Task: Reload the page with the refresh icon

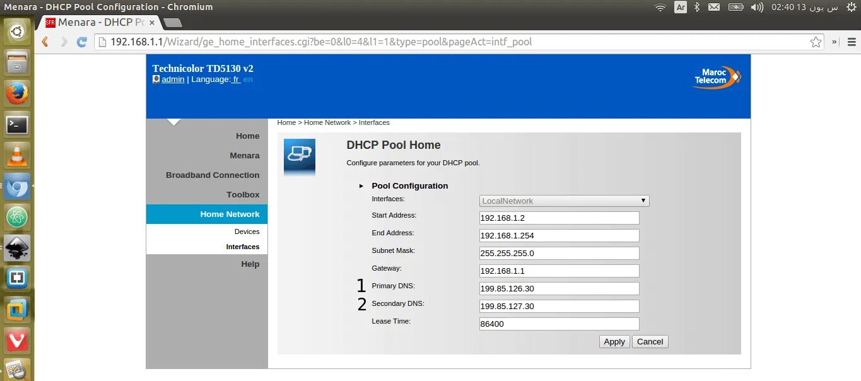Action: tap(81, 42)
